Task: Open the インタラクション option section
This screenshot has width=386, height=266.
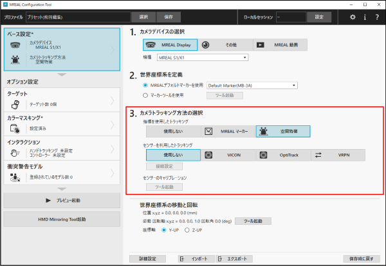Action: pyautogui.click(x=62, y=148)
